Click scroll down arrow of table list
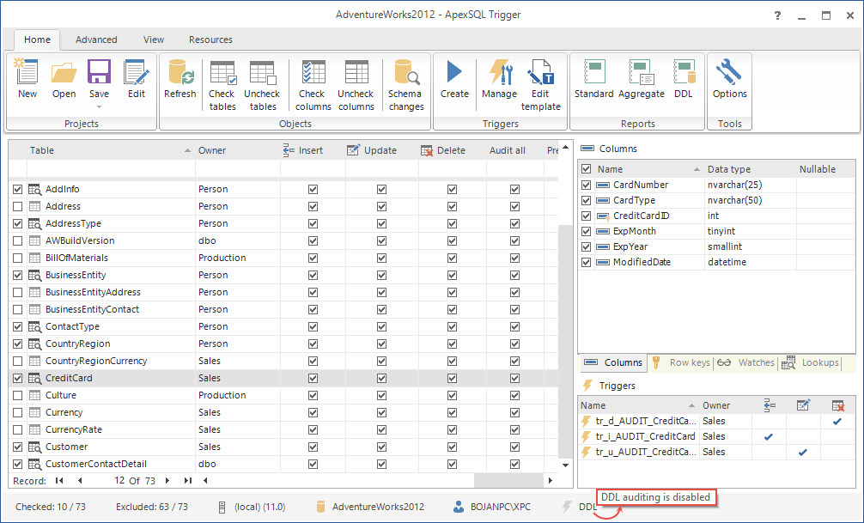Image resolution: width=864 pixels, height=523 pixels. (565, 465)
